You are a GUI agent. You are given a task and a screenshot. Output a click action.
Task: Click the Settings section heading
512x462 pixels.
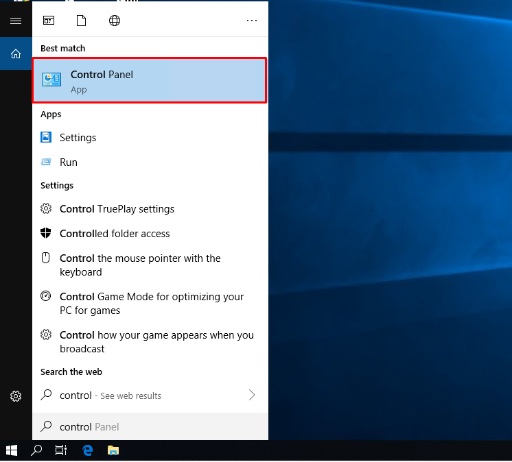click(57, 186)
